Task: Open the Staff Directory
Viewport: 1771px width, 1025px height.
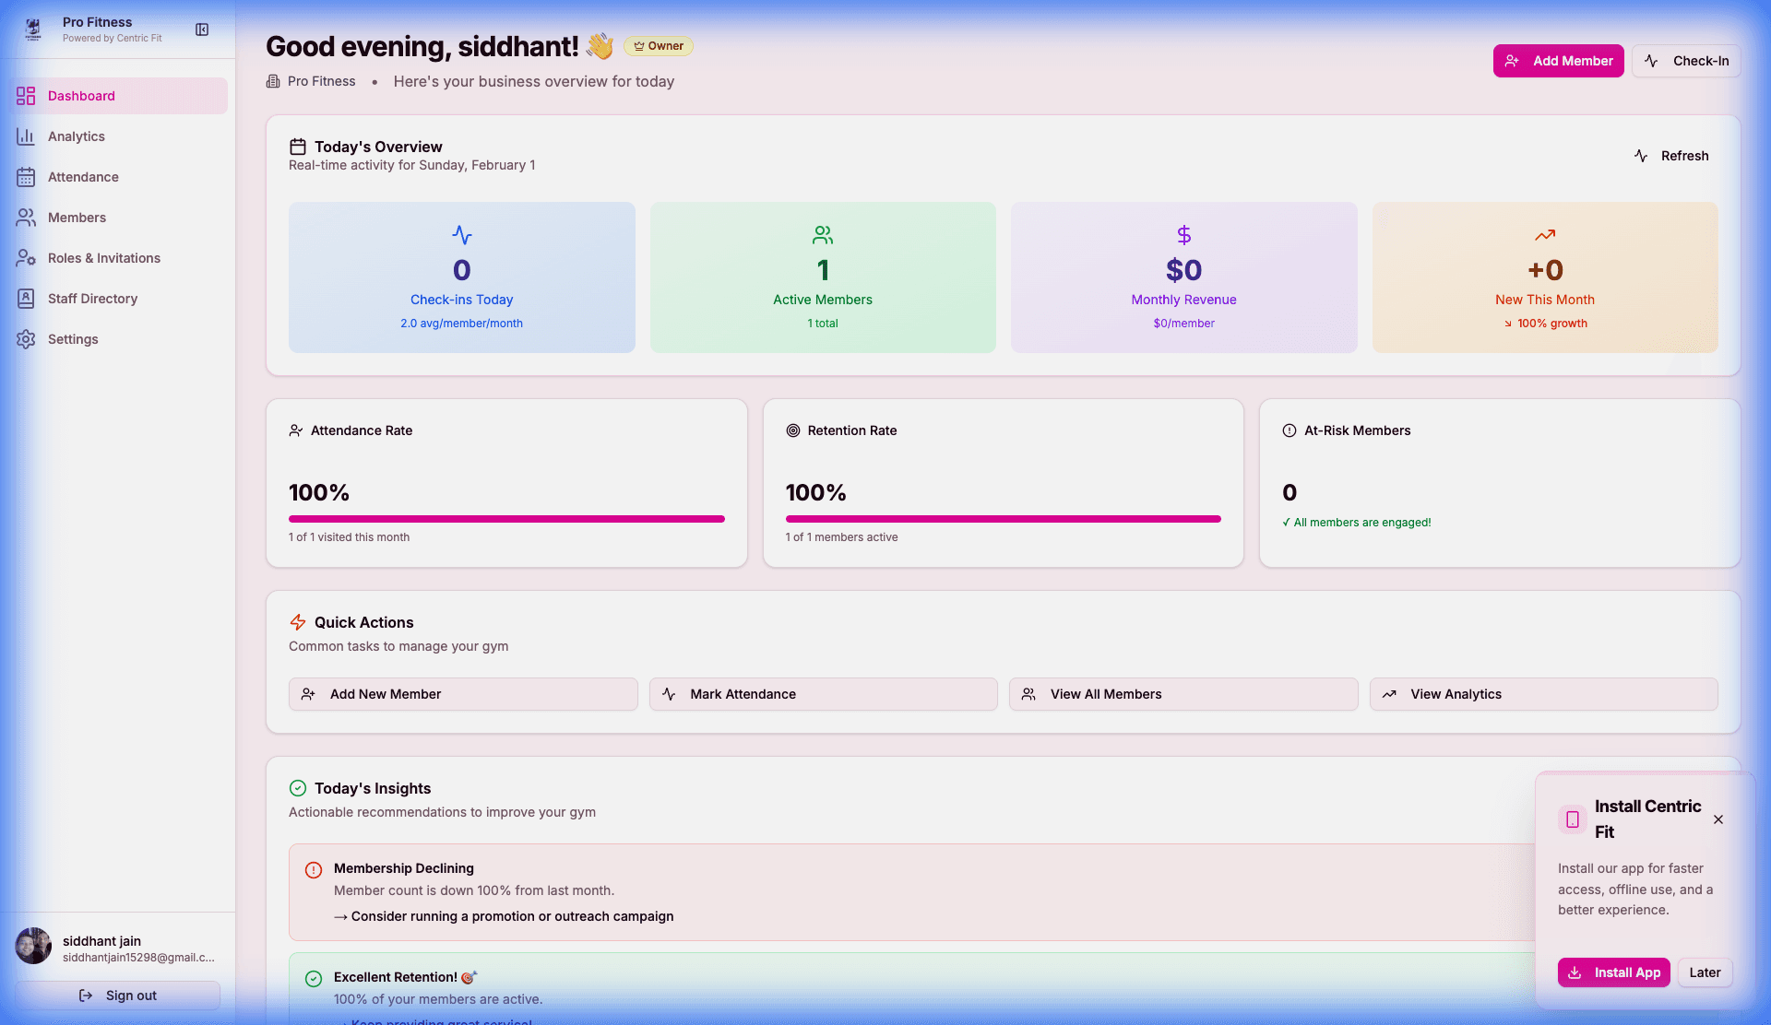Action: pyautogui.click(x=93, y=298)
